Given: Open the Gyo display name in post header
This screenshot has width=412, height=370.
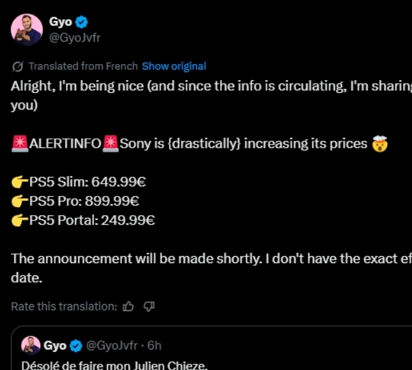Looking at the screenshot, I should tap(60, 22).
